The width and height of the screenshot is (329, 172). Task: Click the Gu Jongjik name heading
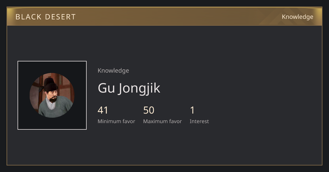pyautogui.click(x=129, y=88)
